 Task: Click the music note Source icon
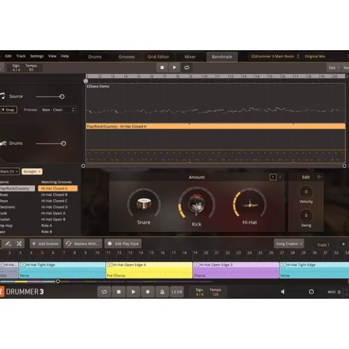click(2, 96)
